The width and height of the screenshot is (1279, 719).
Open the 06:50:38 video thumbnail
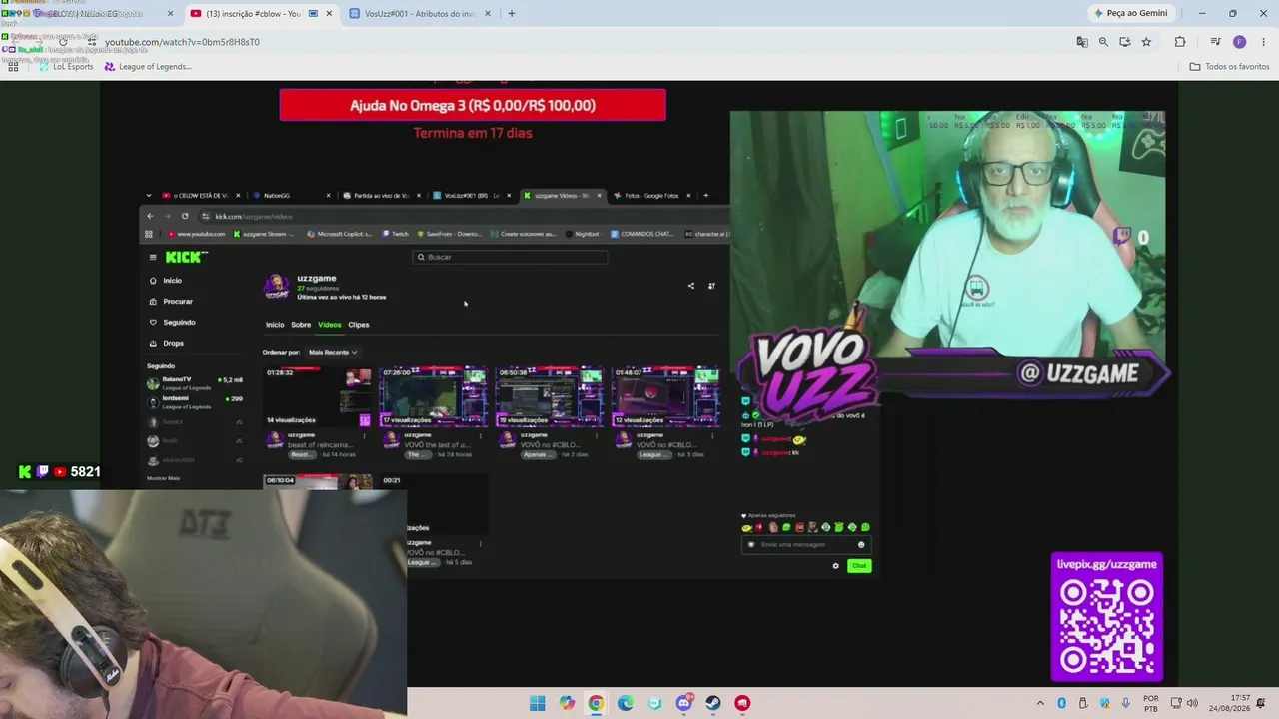[550, 396]
